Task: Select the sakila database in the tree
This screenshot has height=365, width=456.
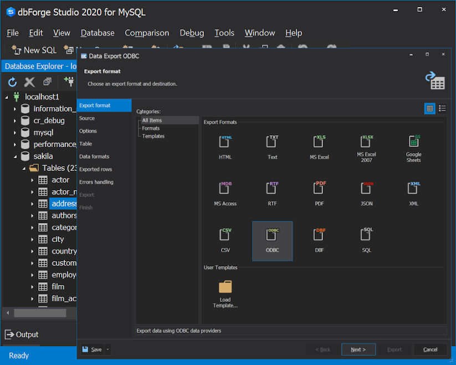Action: click(x=43, y=156)
